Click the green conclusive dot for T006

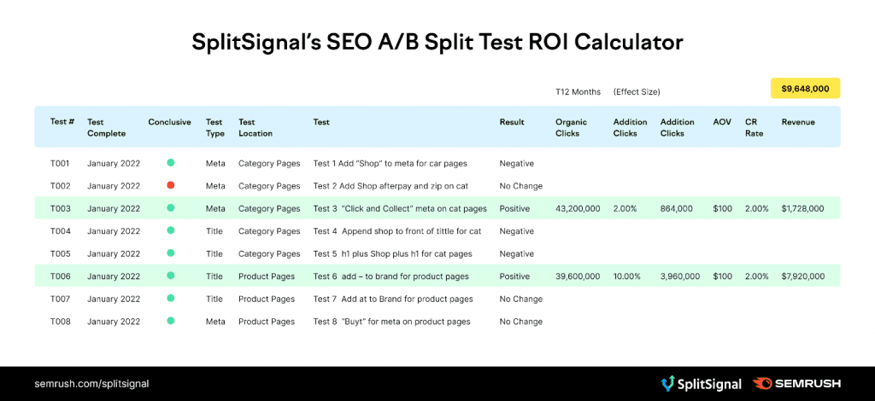coord(170,276)
